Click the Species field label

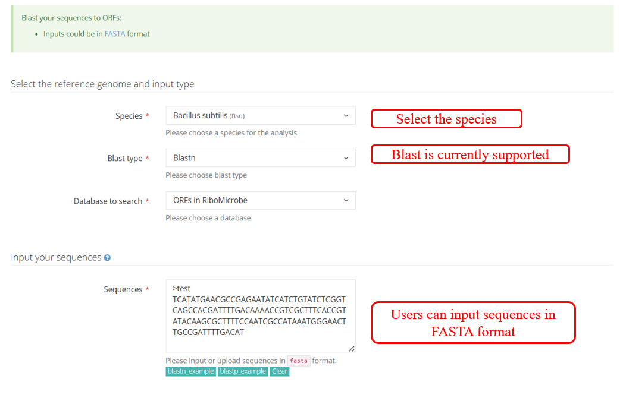(x=129, y=116)
